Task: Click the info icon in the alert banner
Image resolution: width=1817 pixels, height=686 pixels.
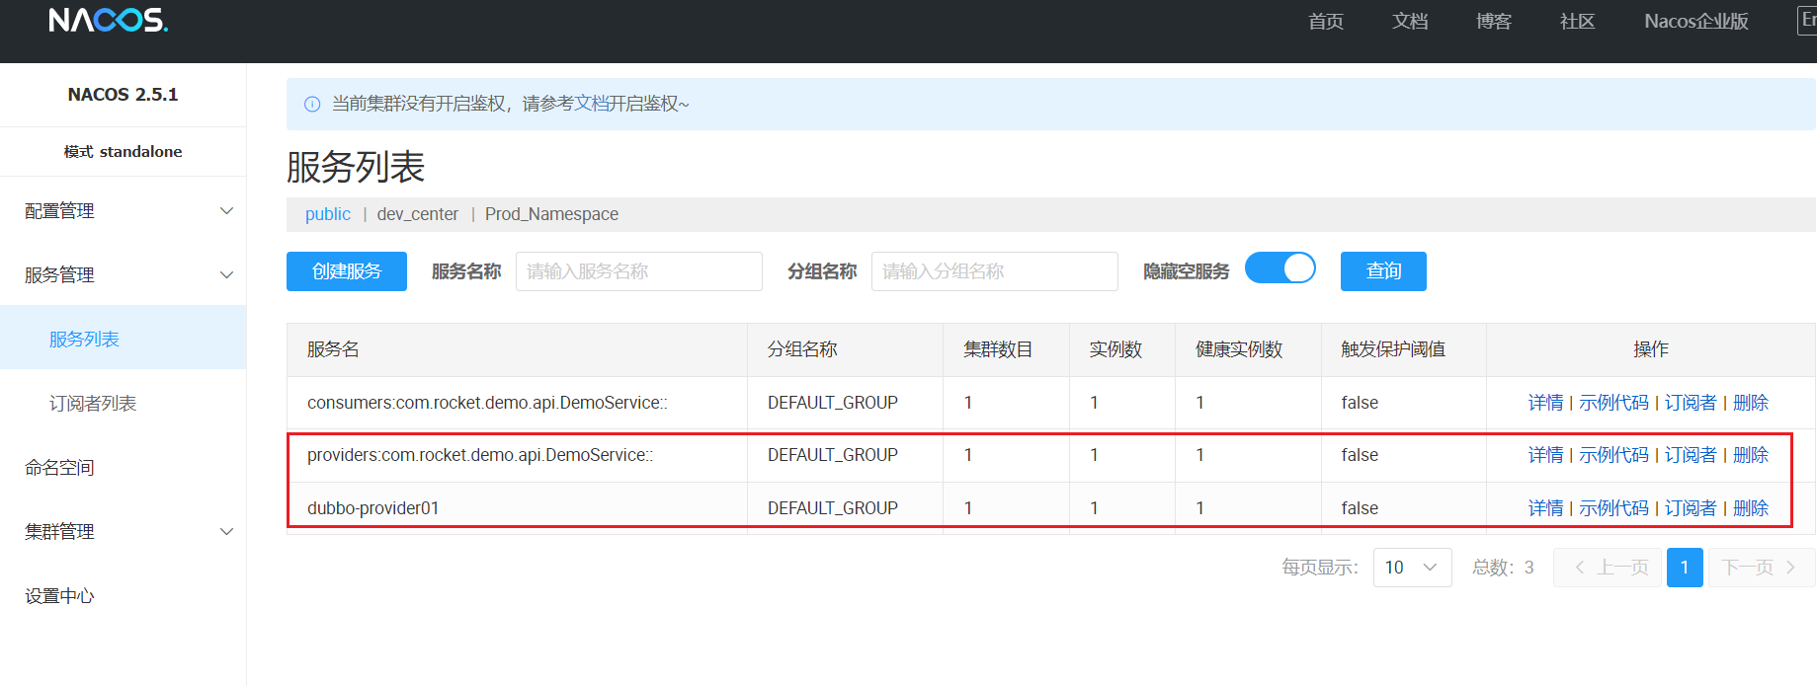Action: point(312,104)
